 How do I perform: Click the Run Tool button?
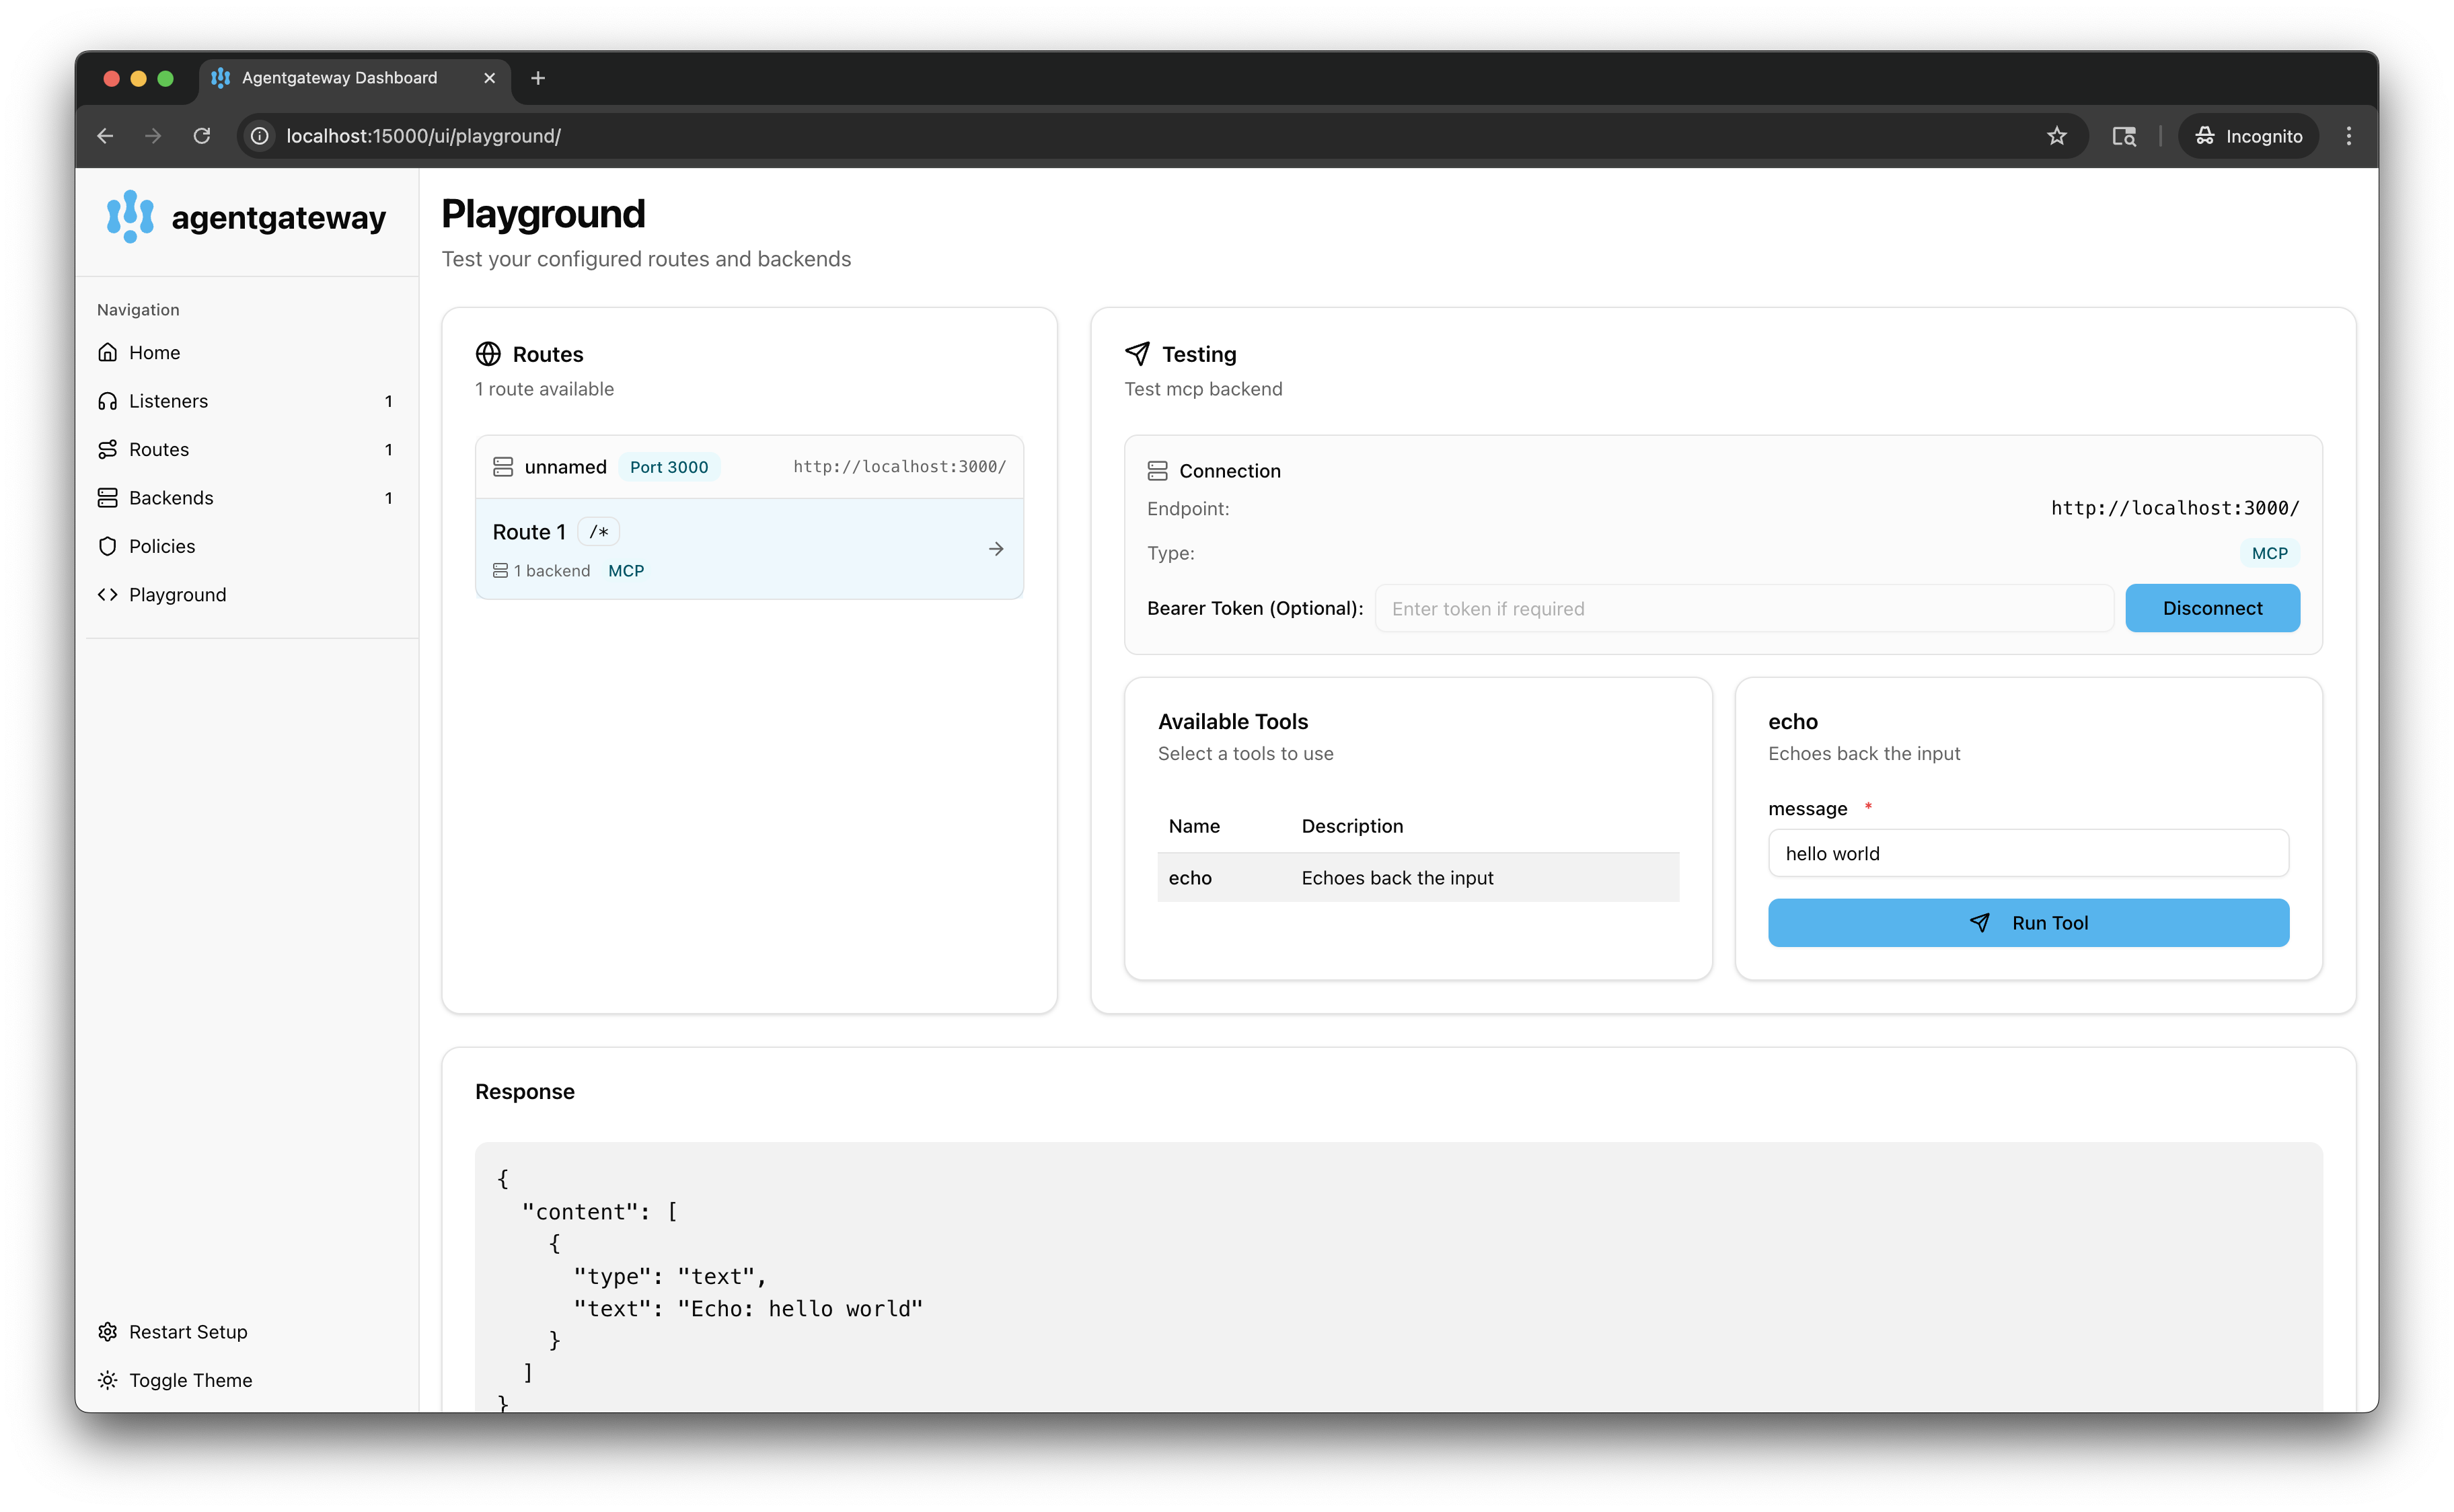click(x=2027, y=922)
